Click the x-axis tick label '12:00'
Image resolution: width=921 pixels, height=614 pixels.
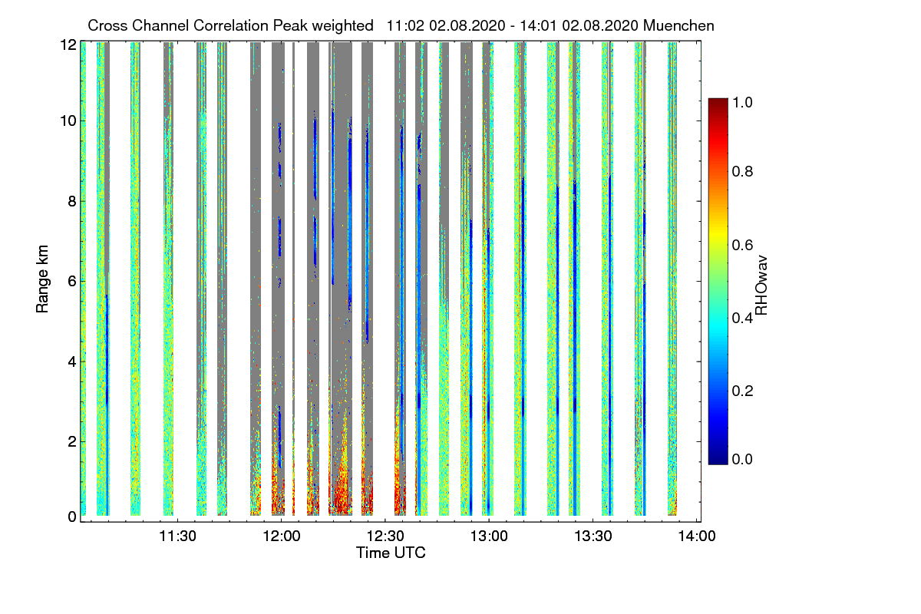pyautogui.click(x=282, y=536)
